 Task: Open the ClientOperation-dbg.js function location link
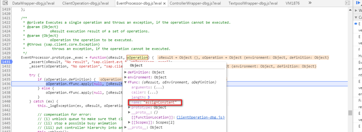coord(201,117)
